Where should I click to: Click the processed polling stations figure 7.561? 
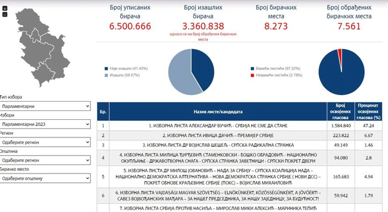point(349,26)
